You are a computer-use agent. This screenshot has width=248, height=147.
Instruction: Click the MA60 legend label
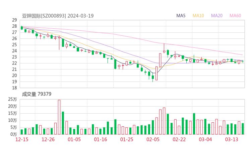[235, 16]
